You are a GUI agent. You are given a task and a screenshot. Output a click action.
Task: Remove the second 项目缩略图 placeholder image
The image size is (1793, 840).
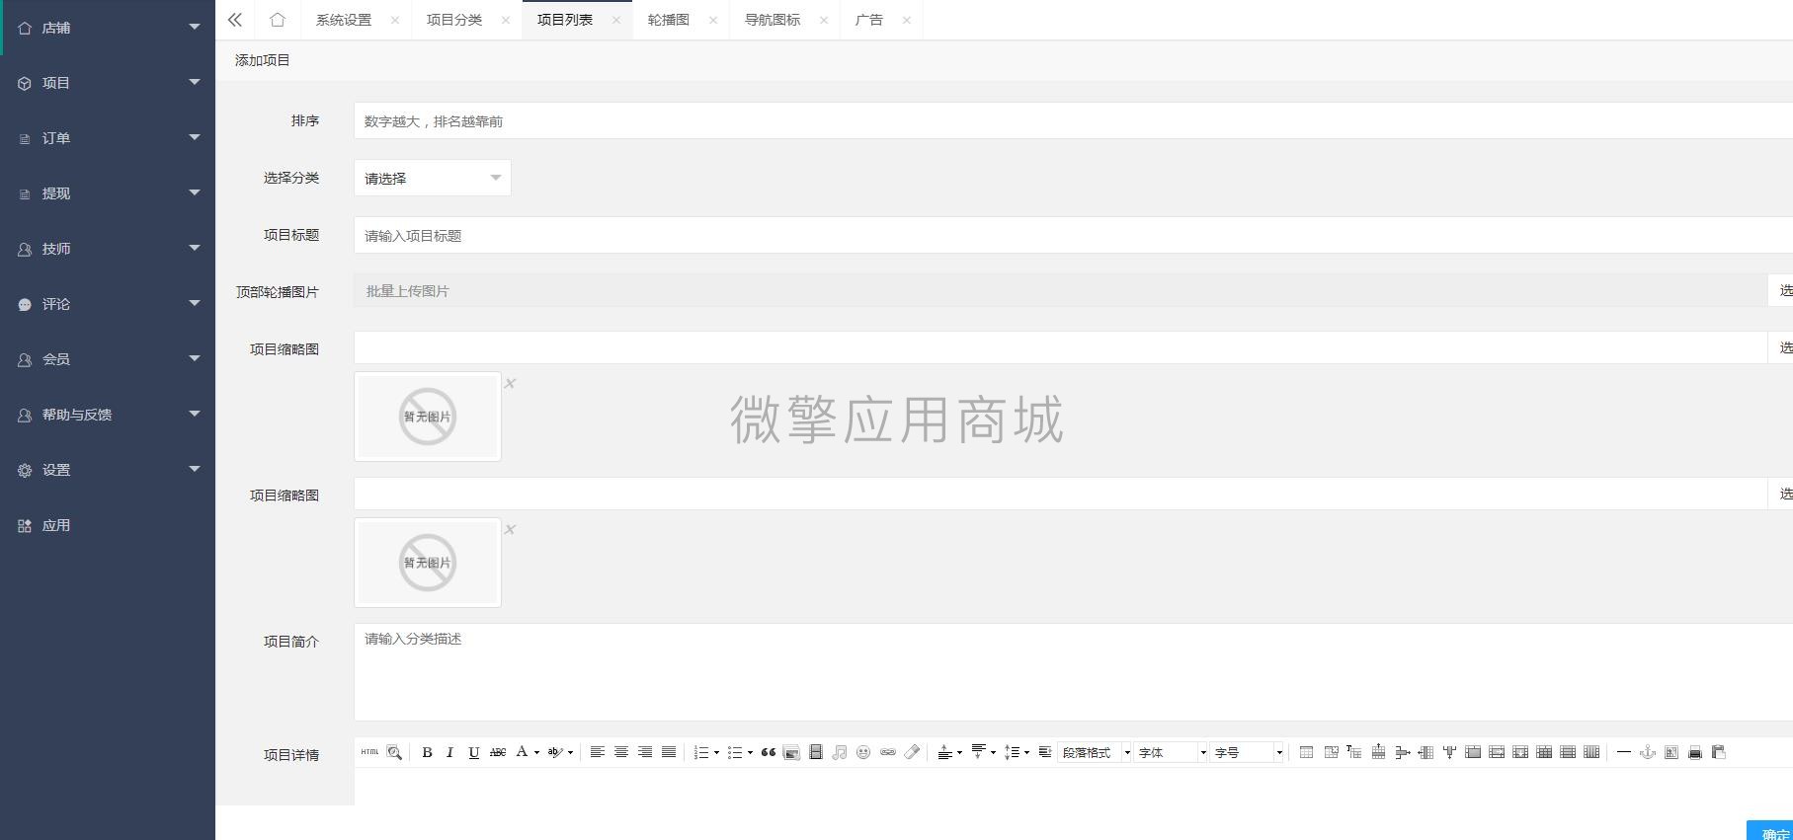coord(510,529)
